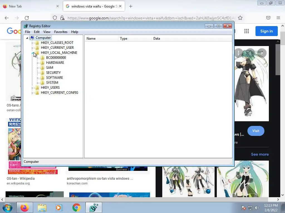Open the Help menu in Registry Editor
This screenshot has height=213, width=285.
point(75,32)
